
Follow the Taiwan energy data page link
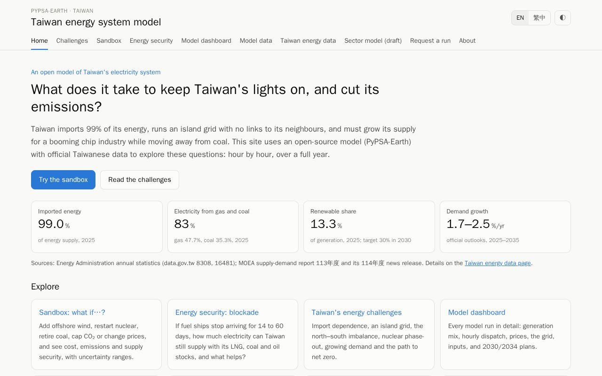tap(498, 263)
